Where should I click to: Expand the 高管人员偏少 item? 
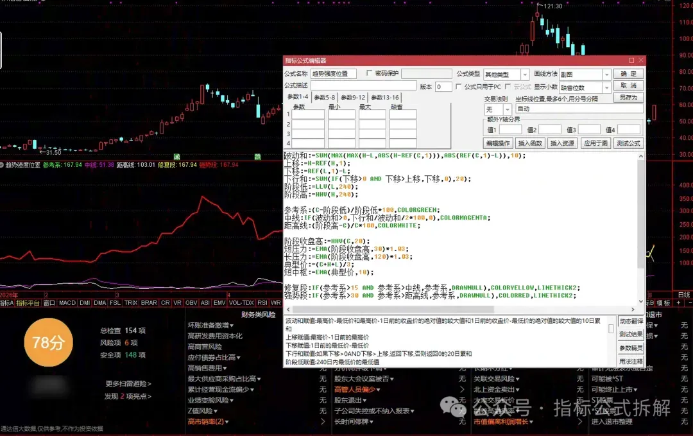click(357, 390)
